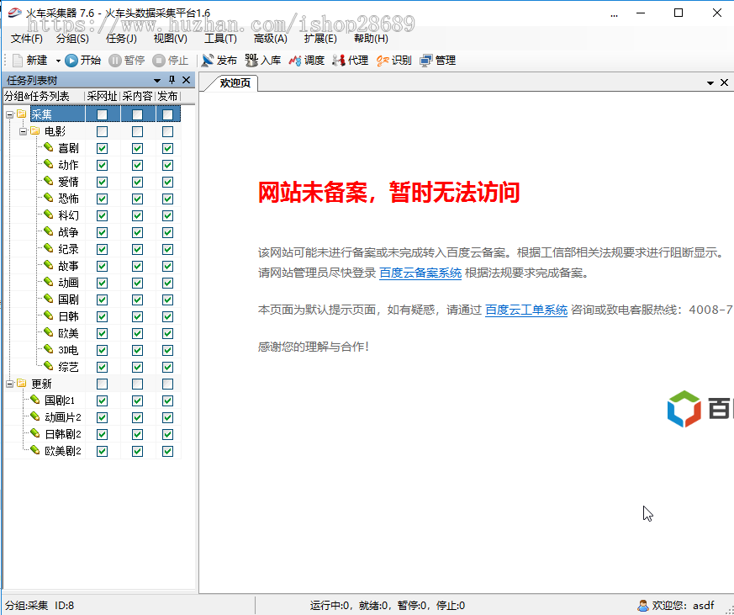Image resolution: width=734 pixels, height=615 pixels.
Task: Enable 采内容 checkbox for 电影 group
Action: point(137,131)
